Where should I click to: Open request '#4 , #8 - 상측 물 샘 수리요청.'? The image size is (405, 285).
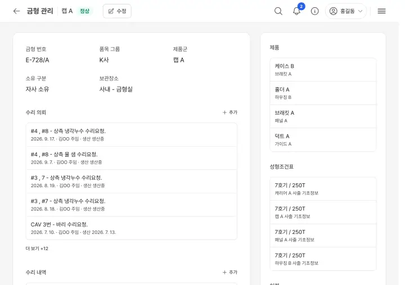click(132, 158)
